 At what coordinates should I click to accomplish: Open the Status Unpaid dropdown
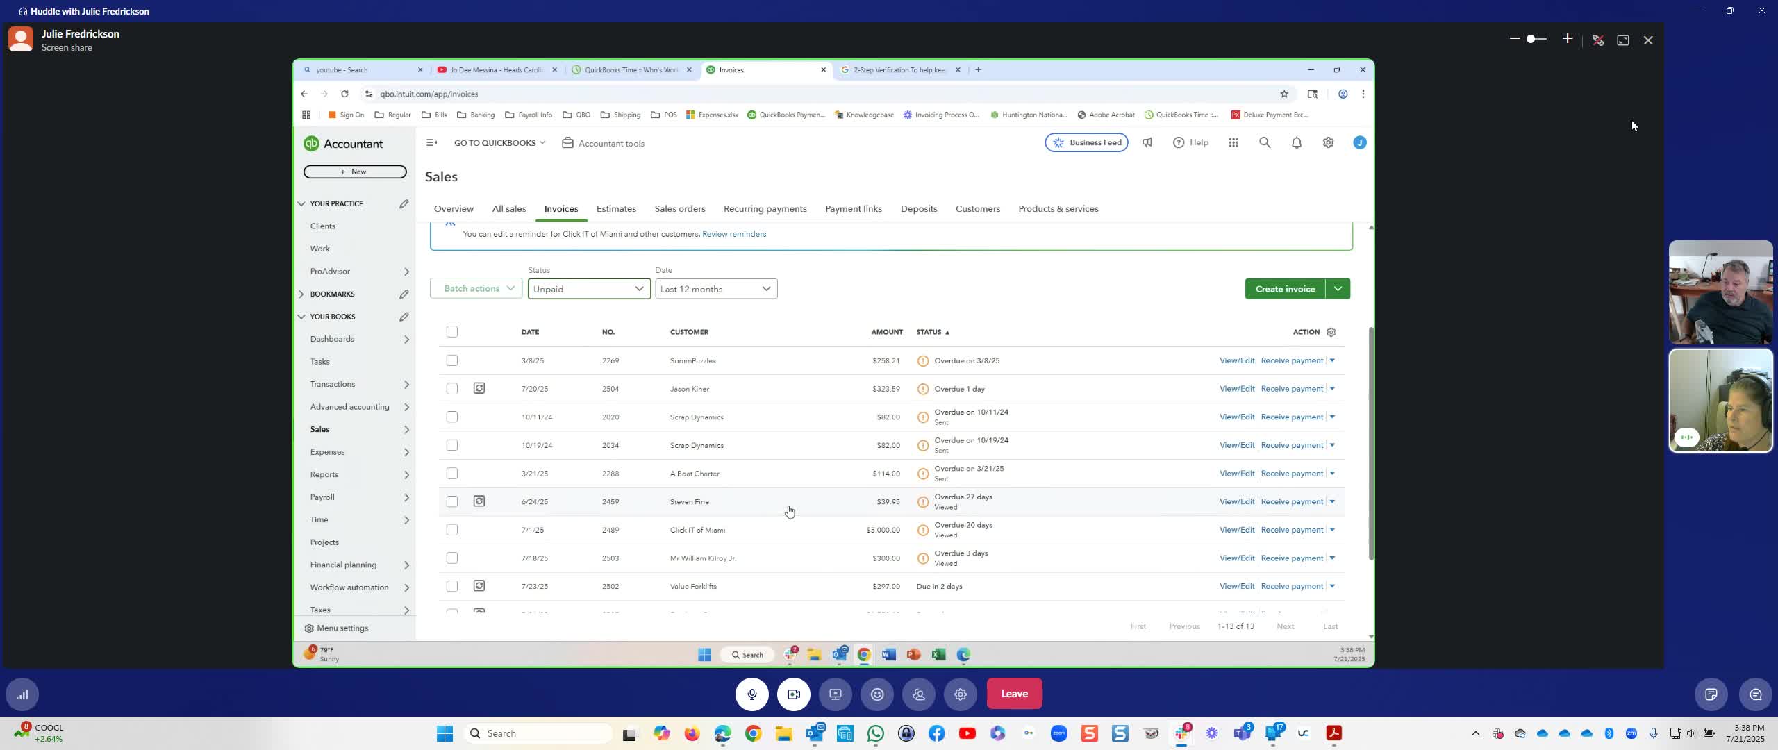(x=589, y=289)
